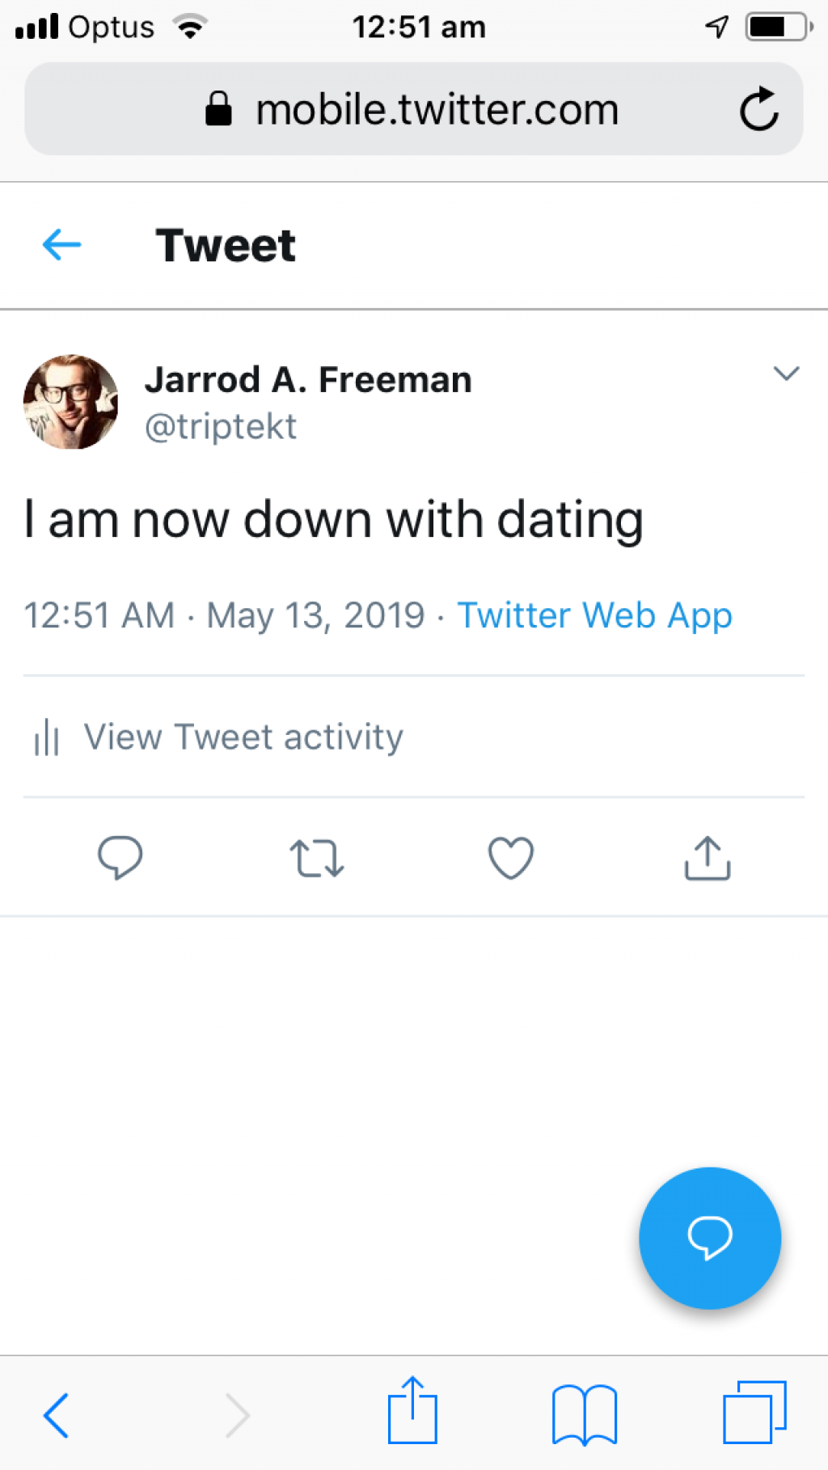Viewport: 828px width, 1470px height.
Task: Tap the padlock icon in the address bar
Action: click(218, 108)
